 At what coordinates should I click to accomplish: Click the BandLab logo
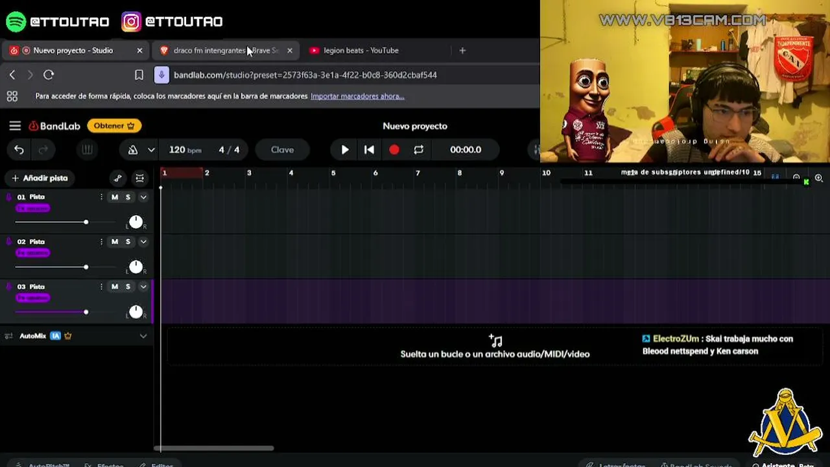54,126
